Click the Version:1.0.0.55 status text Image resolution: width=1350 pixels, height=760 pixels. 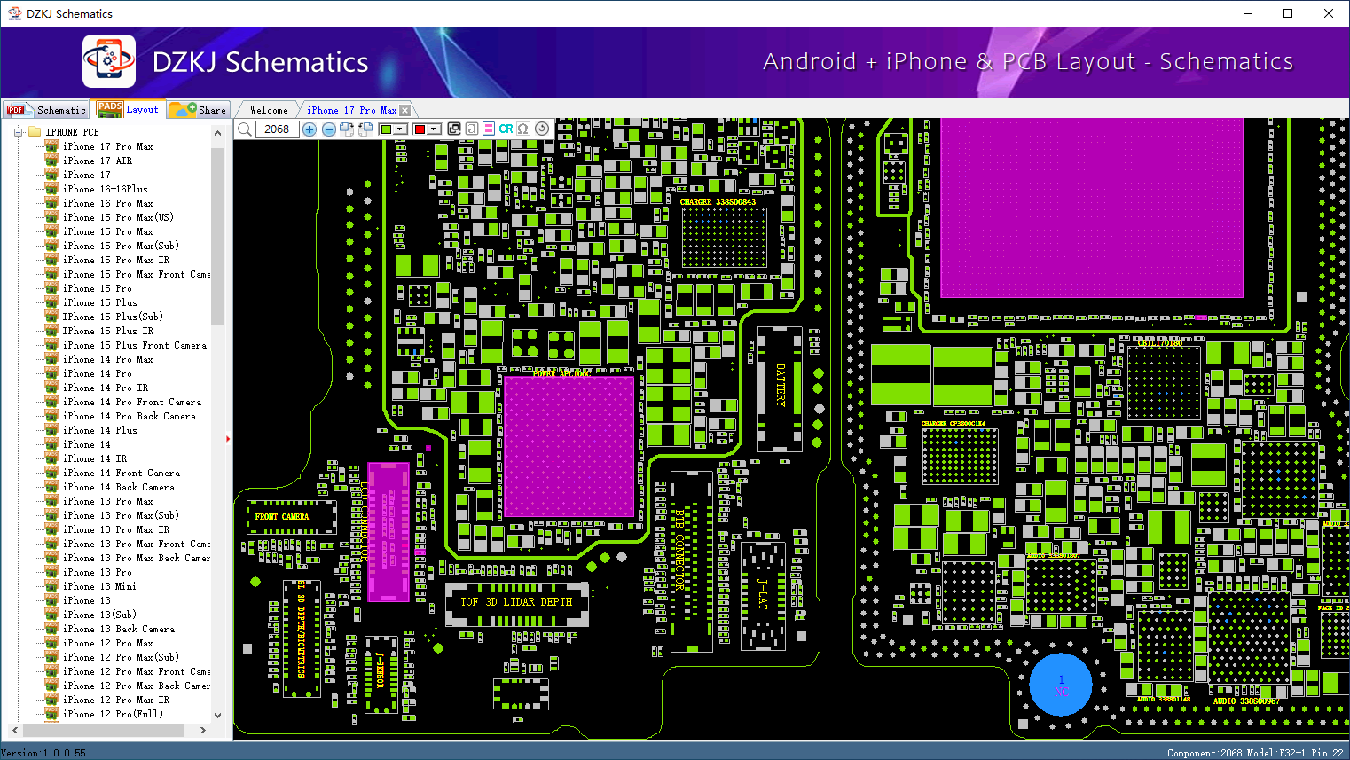pos(43,753)
